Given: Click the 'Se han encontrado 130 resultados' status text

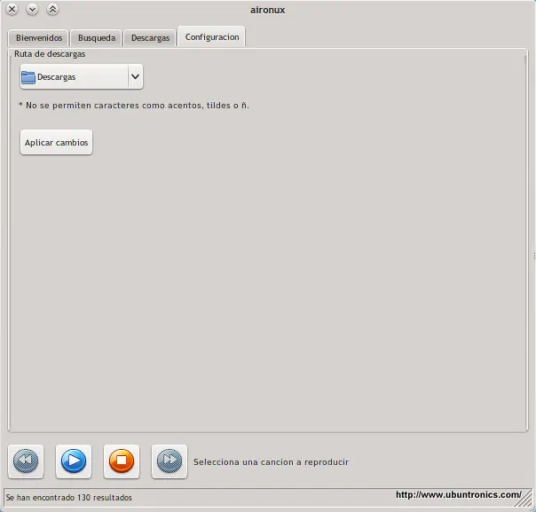Looking at the screenshot, I should click(68, 497).
